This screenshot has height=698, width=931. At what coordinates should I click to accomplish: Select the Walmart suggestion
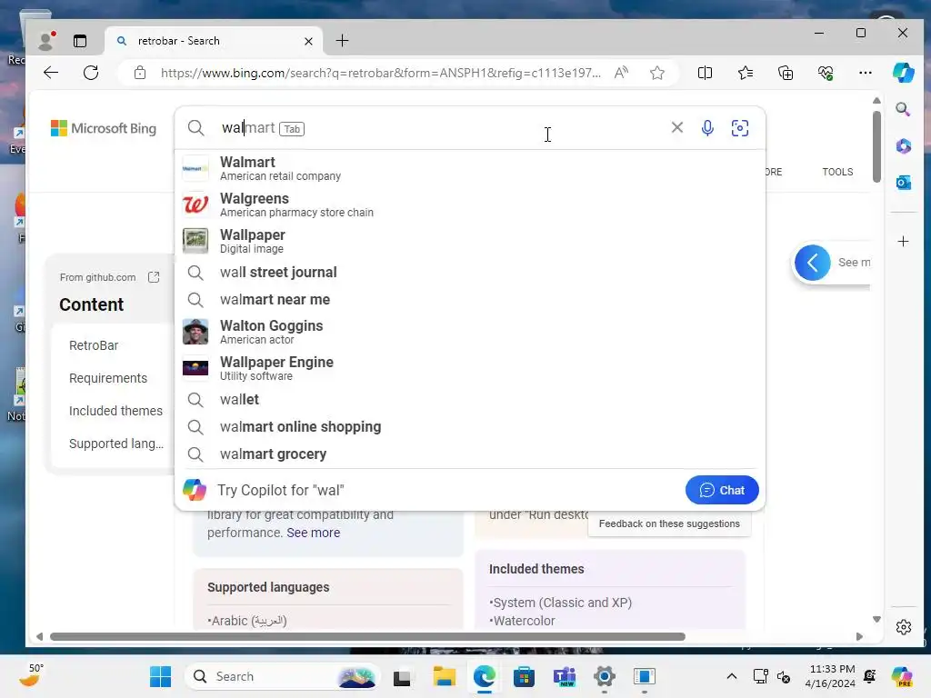[x=470, y=168]
